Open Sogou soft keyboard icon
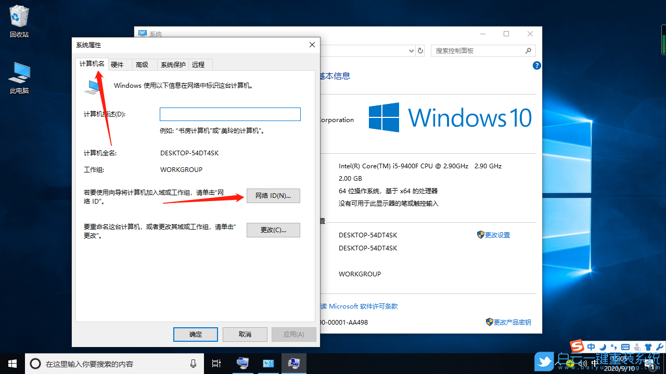Viewport: 666px width, 374px height. tap(626, 346)
